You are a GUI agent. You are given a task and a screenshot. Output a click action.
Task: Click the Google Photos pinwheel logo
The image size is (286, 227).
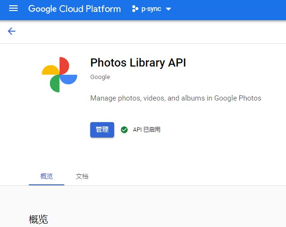[x=60, y=75]
